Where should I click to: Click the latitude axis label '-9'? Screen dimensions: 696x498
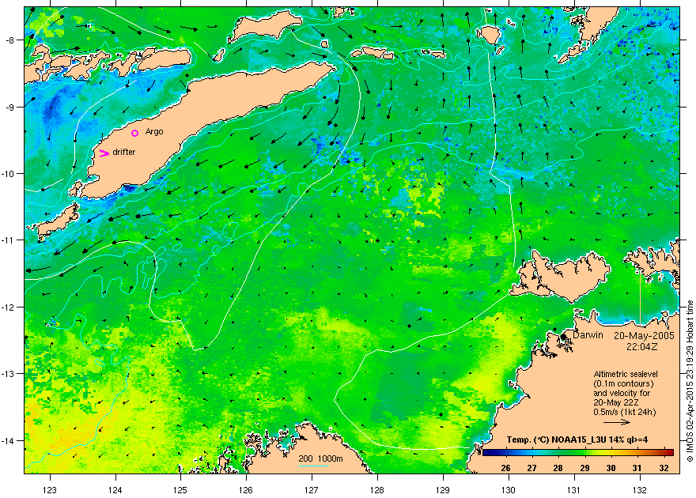point(13,107)
